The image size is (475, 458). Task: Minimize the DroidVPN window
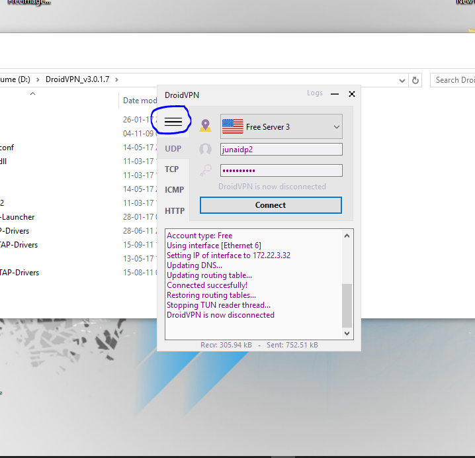click(x=335, y=95)
